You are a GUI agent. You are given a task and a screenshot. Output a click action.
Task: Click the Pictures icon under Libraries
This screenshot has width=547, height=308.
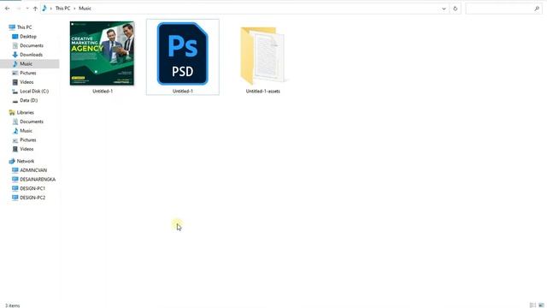click(x=15, y=140)
